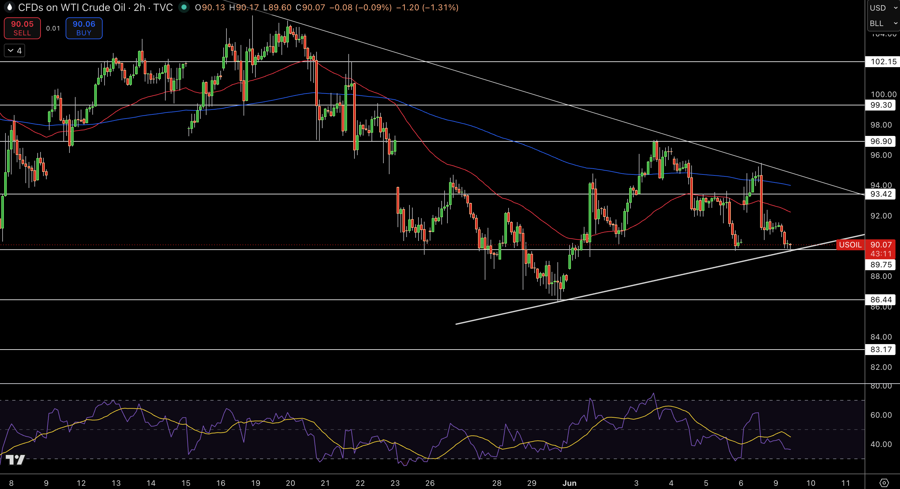Click the 90.07 last price label

pos(881,245)
